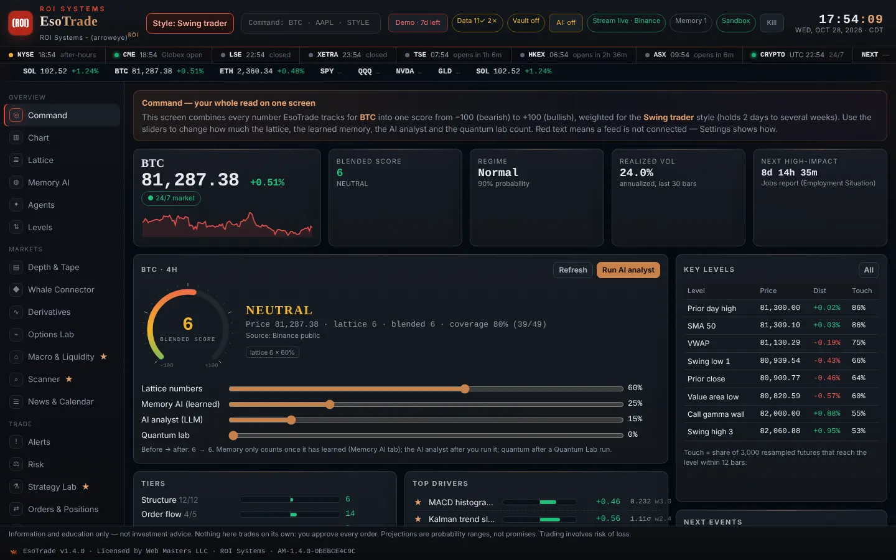Click the Command sidebar icon
Viewport: 896px width, 560px height.
[16, 115]
